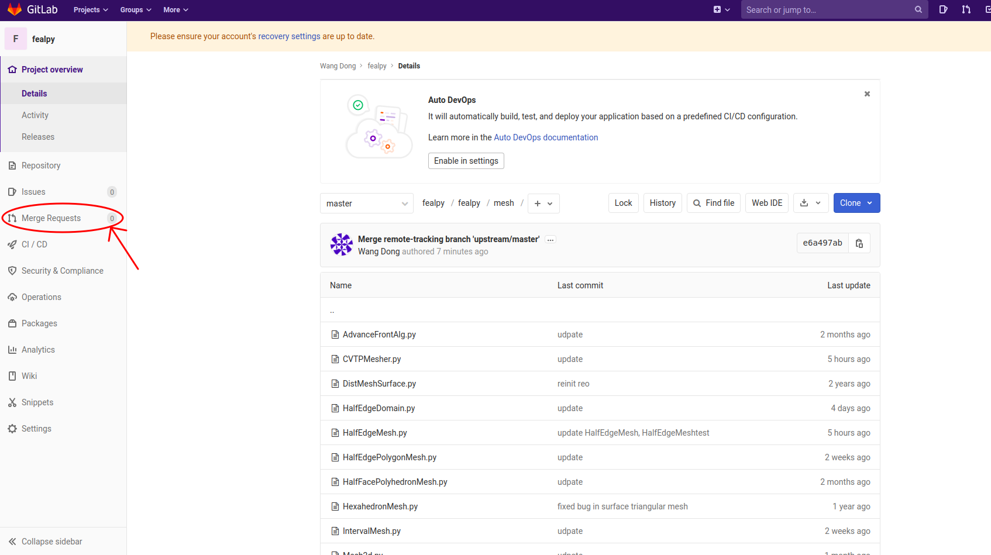Open Activity in the sidebar

coord(63,115)
